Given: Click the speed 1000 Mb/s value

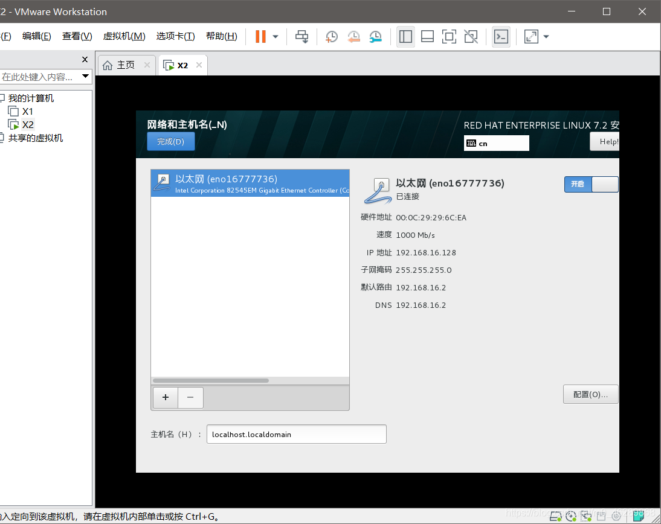Looking at the screenshot, I should pos(415,235).
